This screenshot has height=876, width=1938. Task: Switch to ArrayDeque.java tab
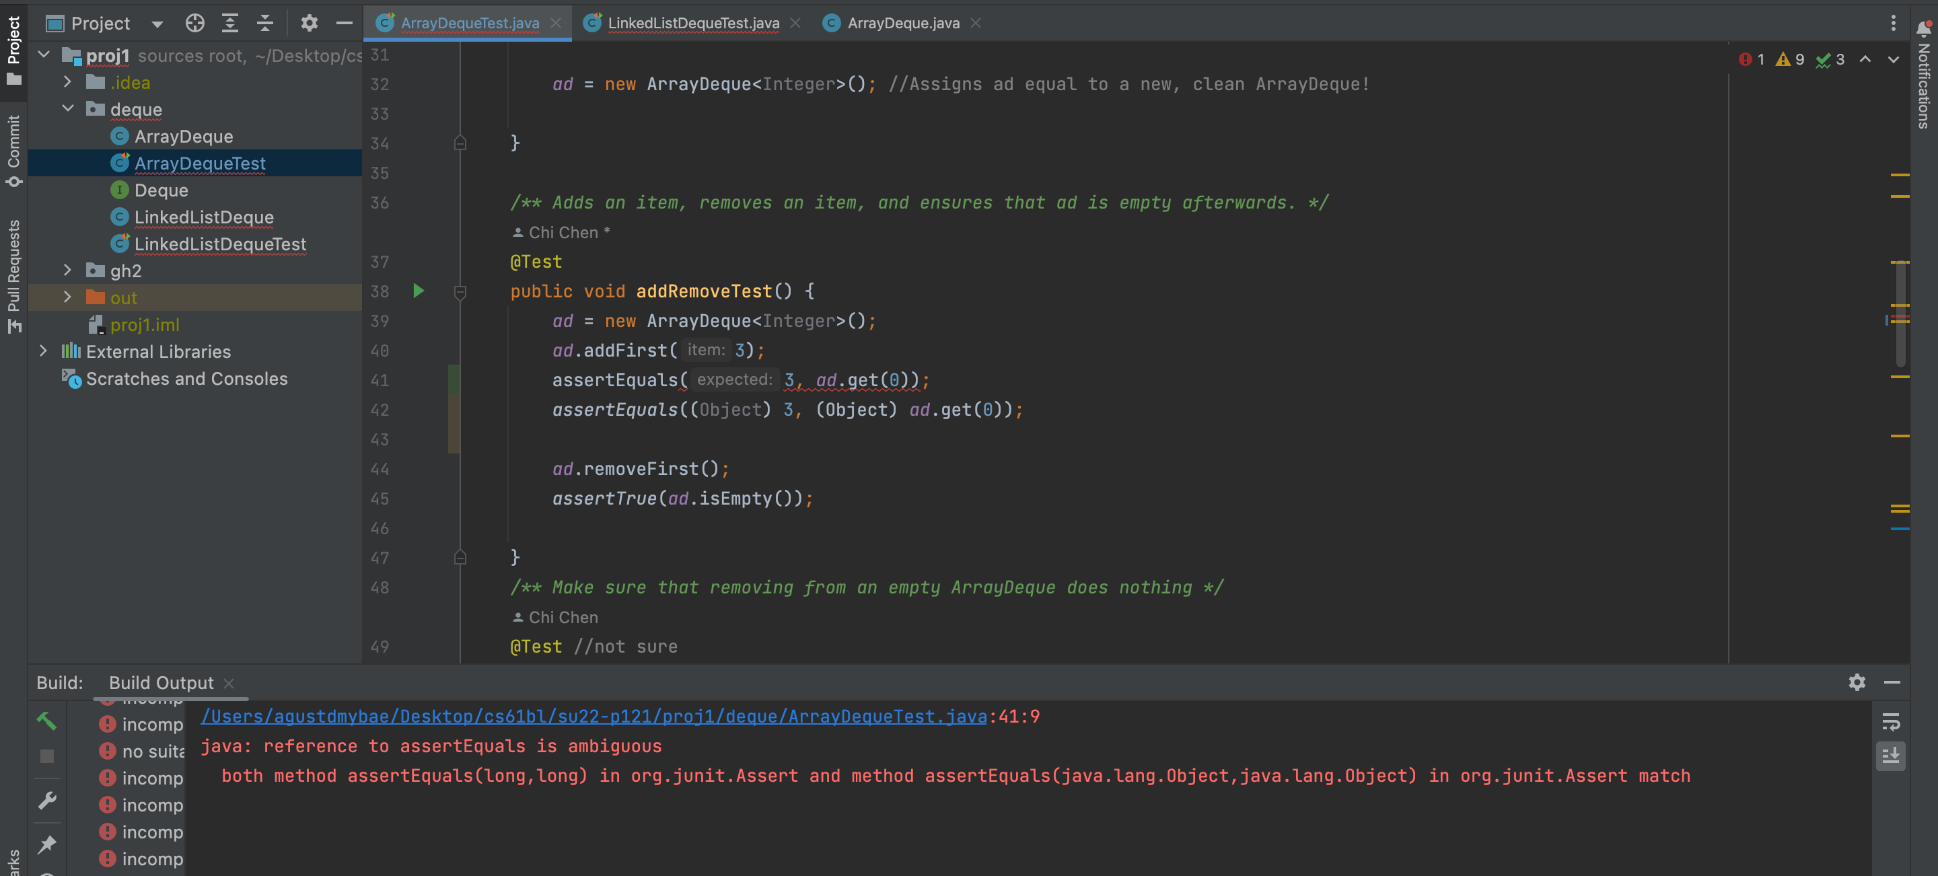coord(903,24)
